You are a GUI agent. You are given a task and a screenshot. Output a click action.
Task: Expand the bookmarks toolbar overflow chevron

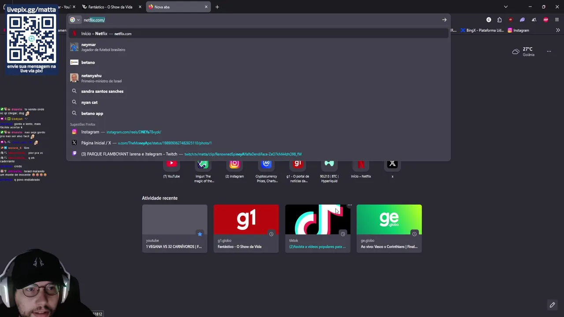pos(558,30)
